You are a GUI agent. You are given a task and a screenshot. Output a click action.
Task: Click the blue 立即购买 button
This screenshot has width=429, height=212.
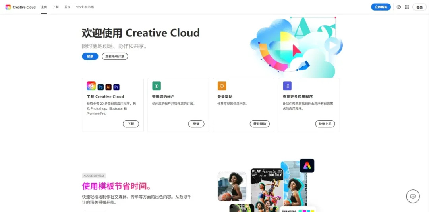(x=381, y=7)
